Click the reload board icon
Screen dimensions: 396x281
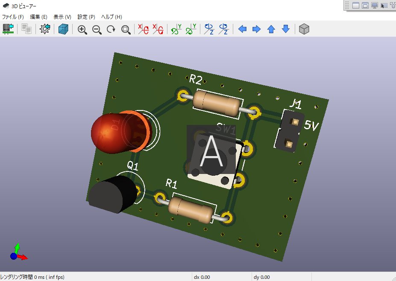pyautogui.click(x=8, y=29)
